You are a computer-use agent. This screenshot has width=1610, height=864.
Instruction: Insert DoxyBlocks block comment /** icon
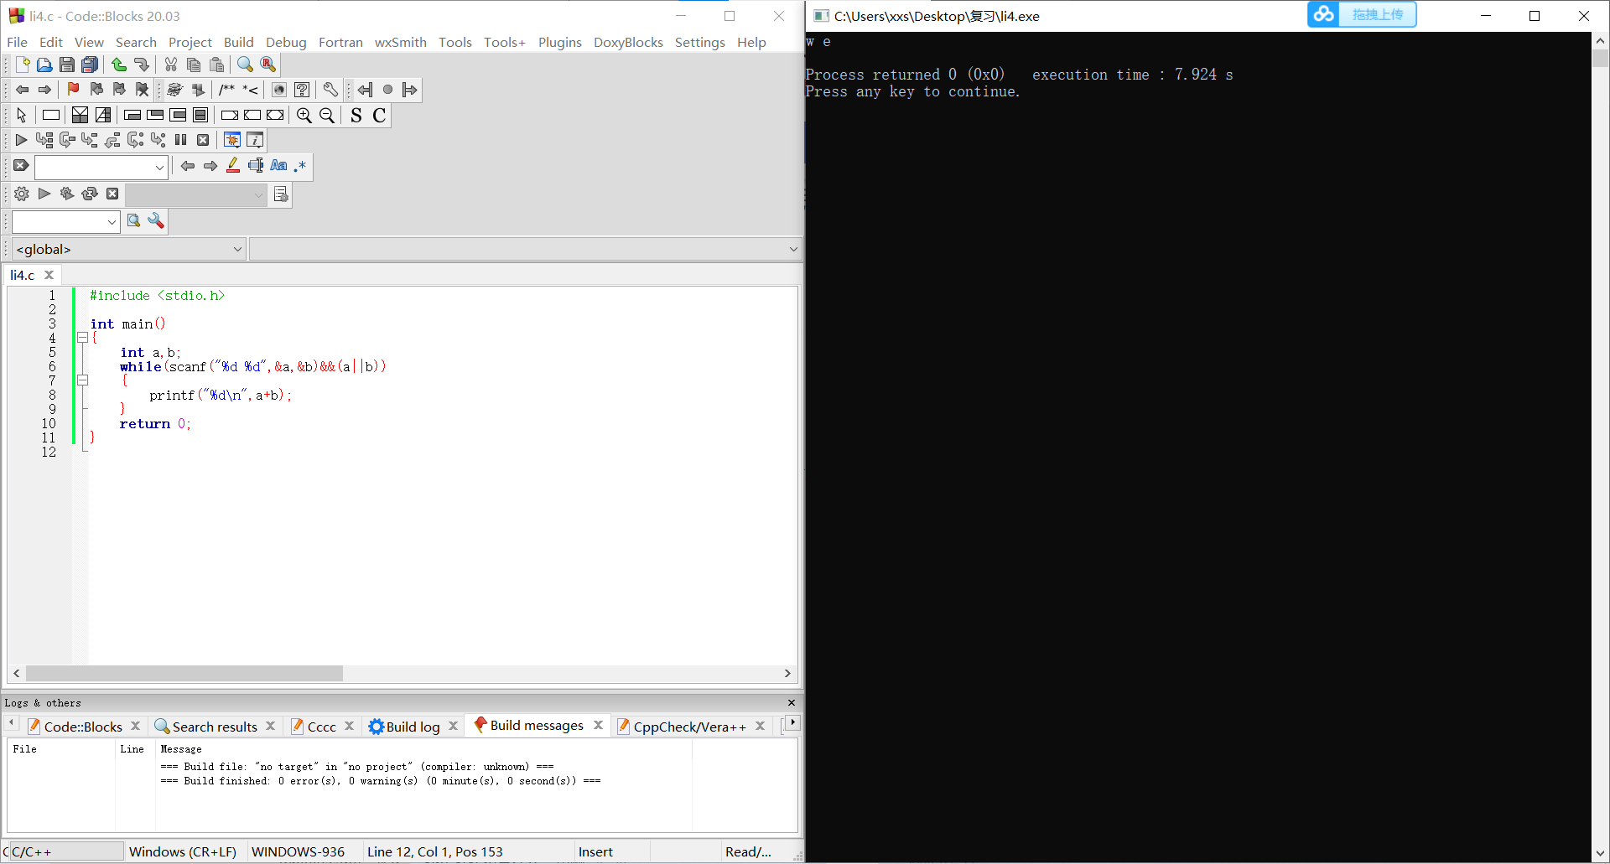(227, 90)
